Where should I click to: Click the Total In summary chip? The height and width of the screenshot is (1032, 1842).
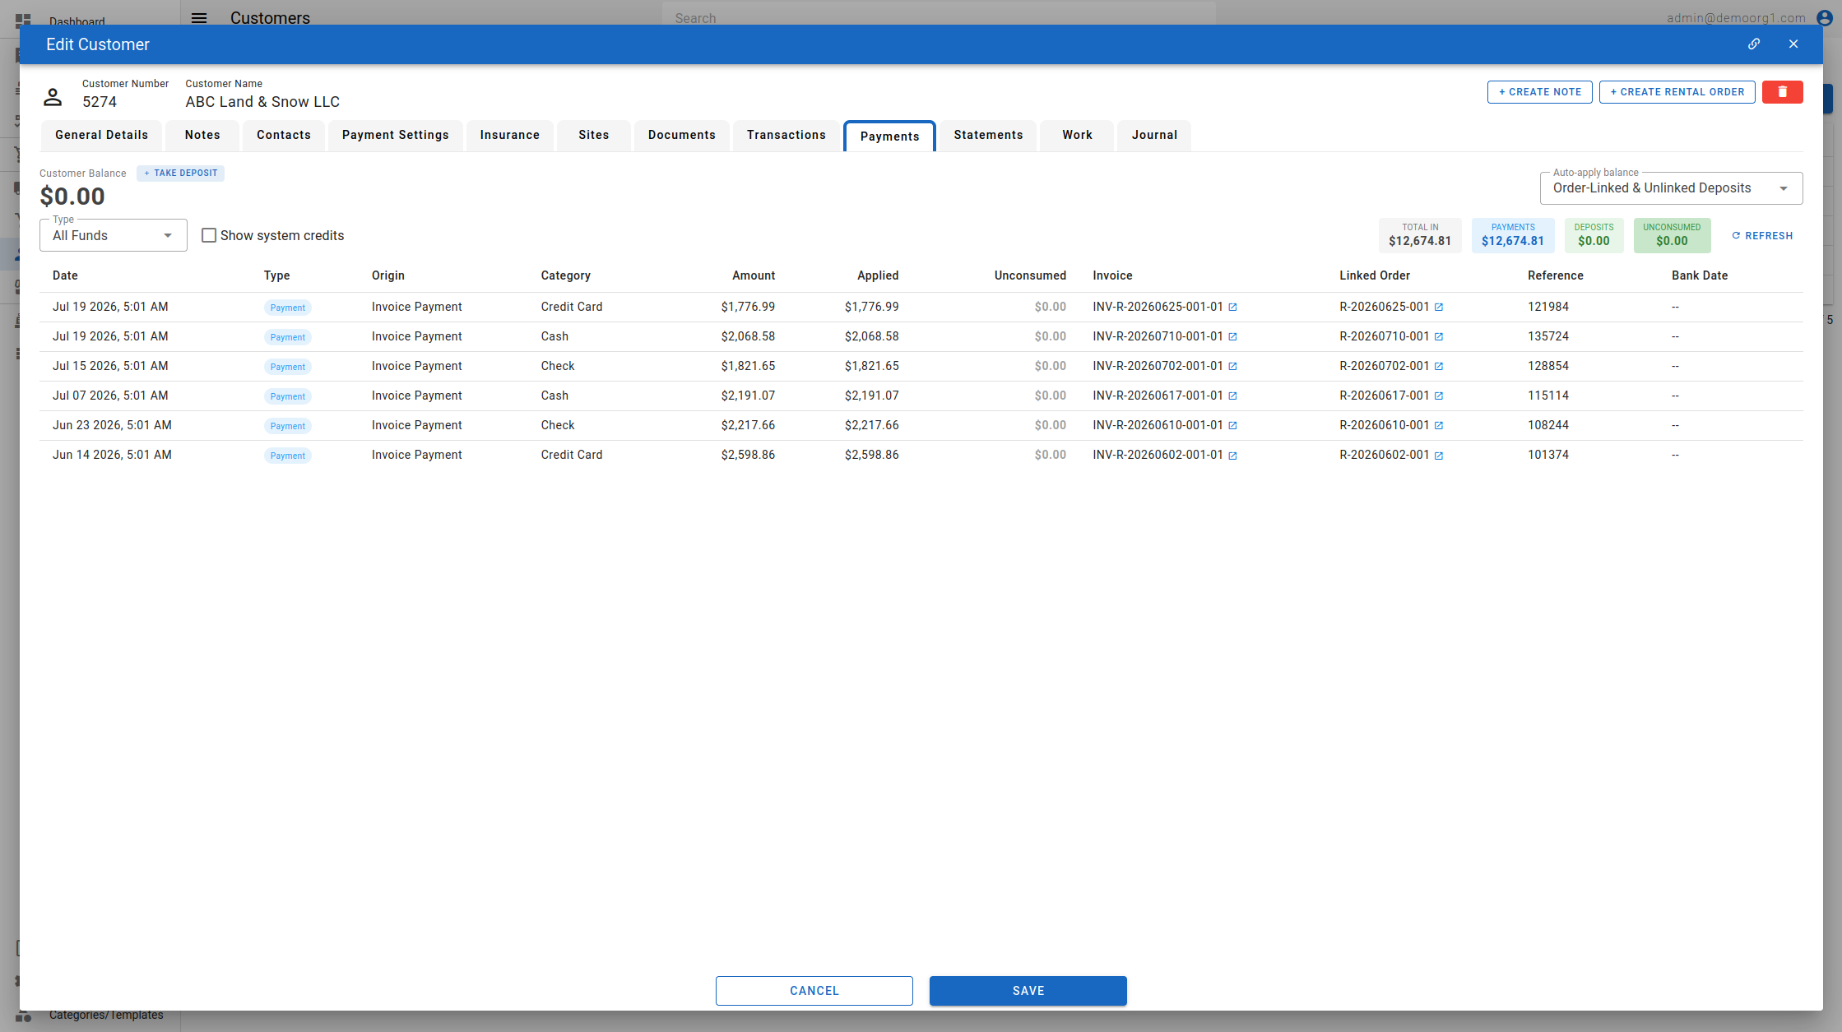pos(1420,235)
